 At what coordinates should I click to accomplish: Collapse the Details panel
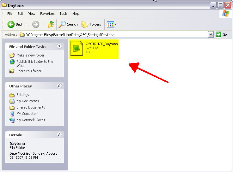[59, 135]
